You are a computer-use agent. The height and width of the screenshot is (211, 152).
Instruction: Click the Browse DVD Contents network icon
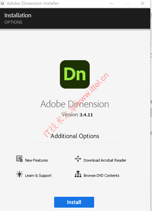coord(78,174)
